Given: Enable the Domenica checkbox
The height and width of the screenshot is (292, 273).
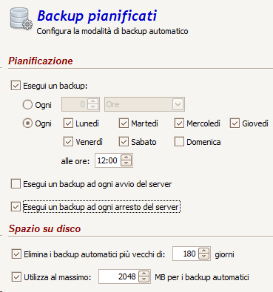Looking at the screenshot, I should coord(179,142).
